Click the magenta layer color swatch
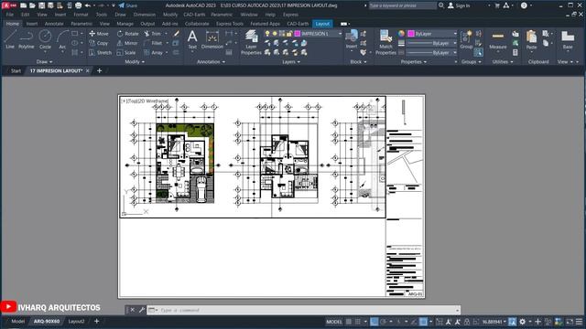The height and width of the screenshot is (329, 586). click(x=298, y=34)
